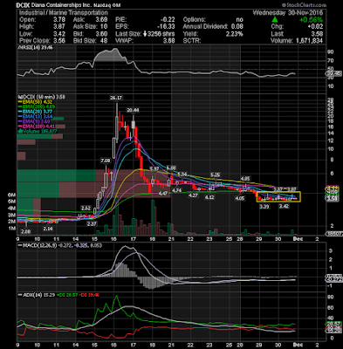Click the 7.00 price annotation

pos(106,161)
